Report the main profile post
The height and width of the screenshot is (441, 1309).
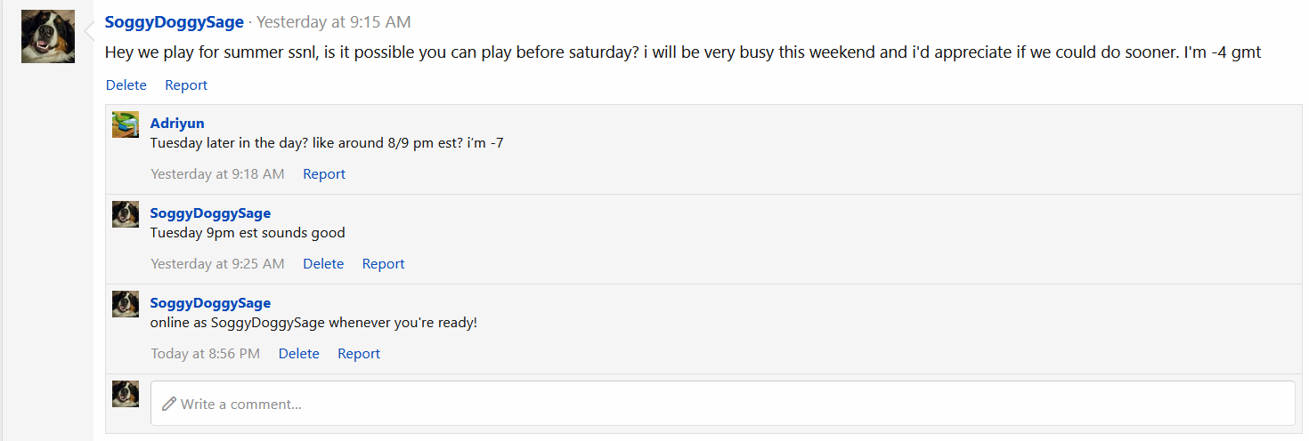[186, 85]
